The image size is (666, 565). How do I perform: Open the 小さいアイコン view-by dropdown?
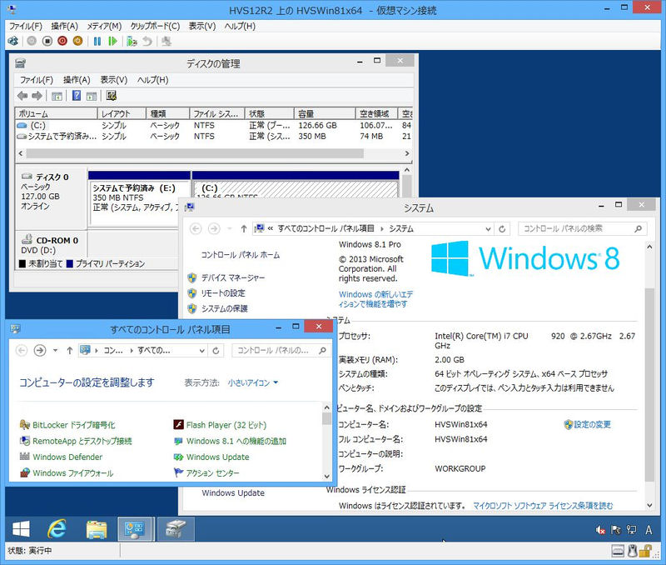(x=253, y=382)
